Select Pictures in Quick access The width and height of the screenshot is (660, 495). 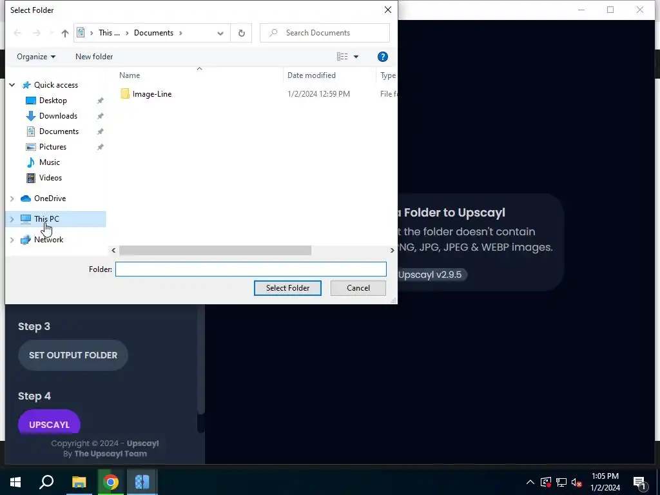(53, 147)
